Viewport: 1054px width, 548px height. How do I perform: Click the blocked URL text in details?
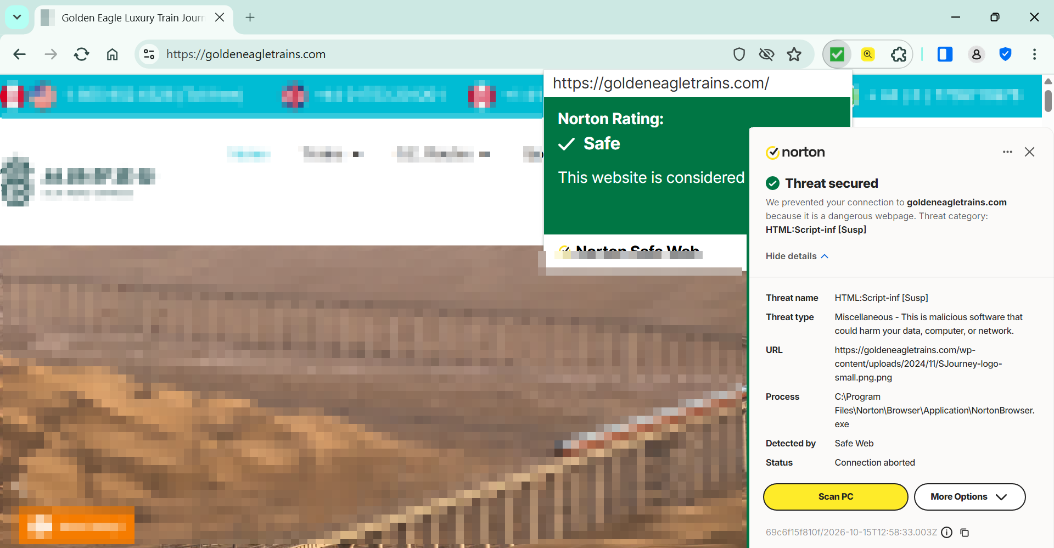coord(918,364)
